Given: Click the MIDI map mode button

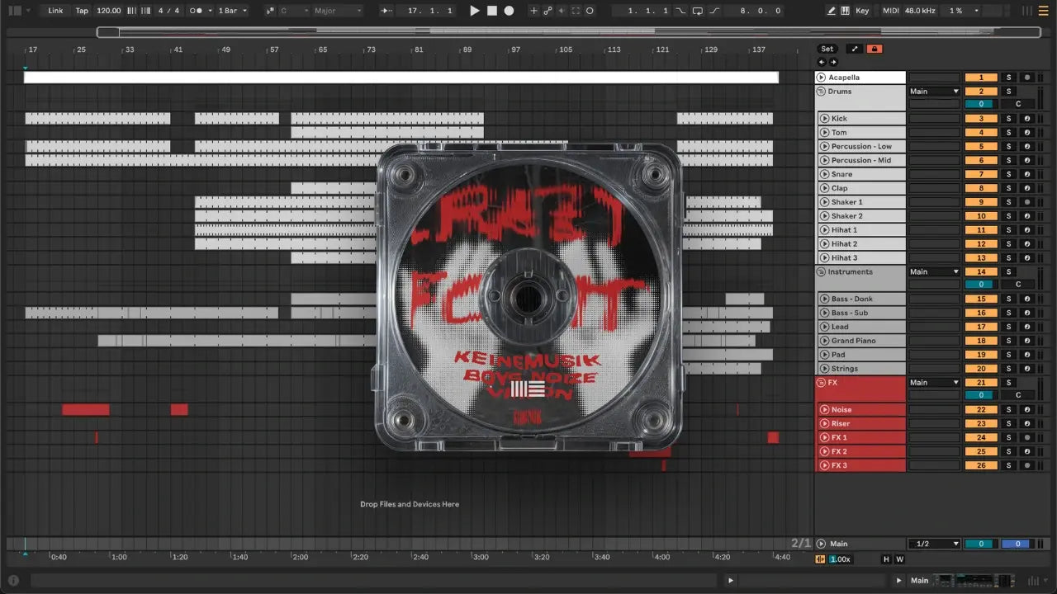Looking at the screenshot, I should tap(890, 11).
